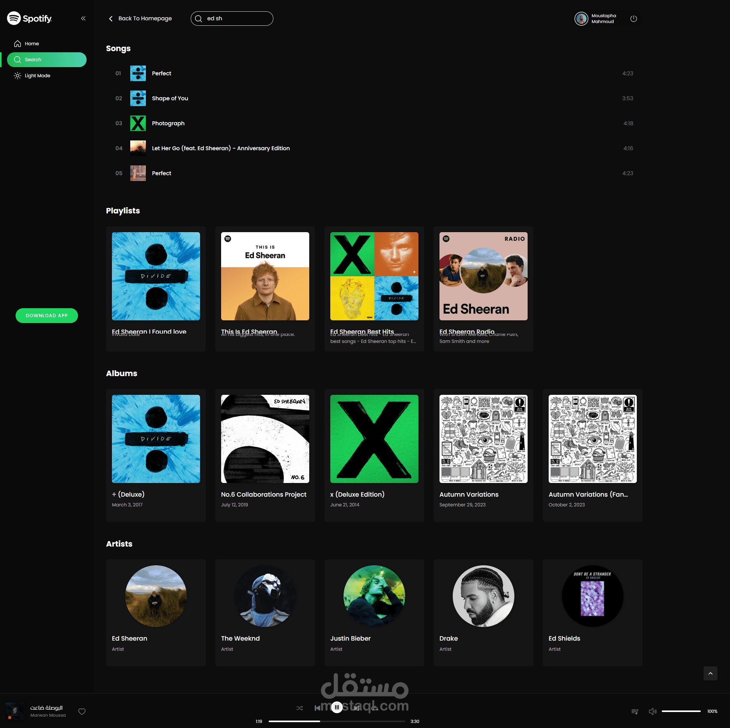
Task: Click Let Her Go song thumbnail
Action: (x=138, y=148)
